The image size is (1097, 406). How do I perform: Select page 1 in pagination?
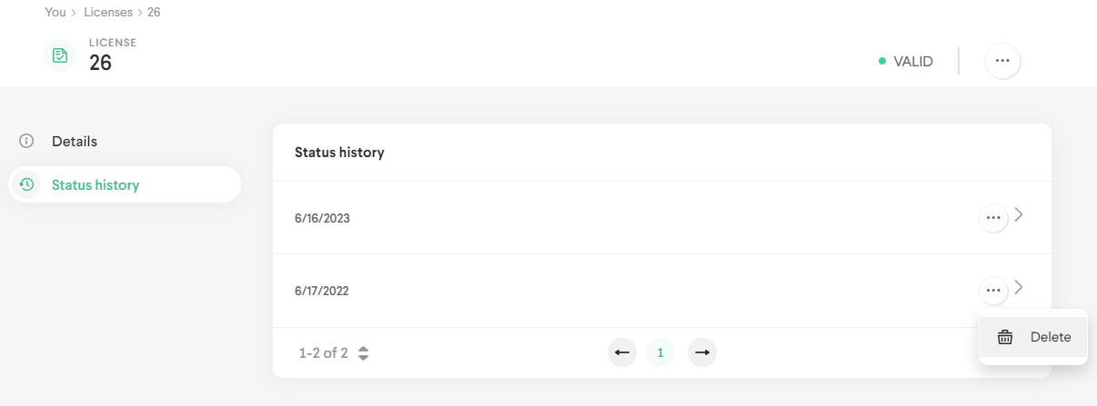(x=660, y=352)
